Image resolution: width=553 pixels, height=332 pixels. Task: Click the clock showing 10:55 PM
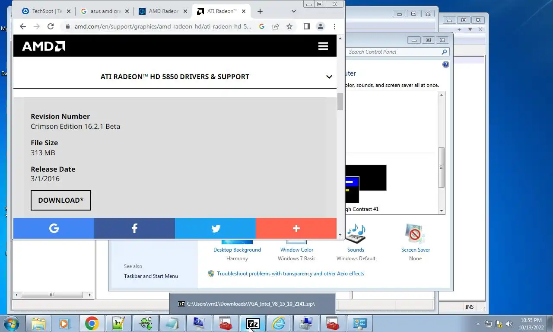531,320
